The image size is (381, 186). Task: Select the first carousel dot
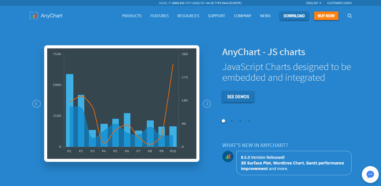click(x=223, y=121)
